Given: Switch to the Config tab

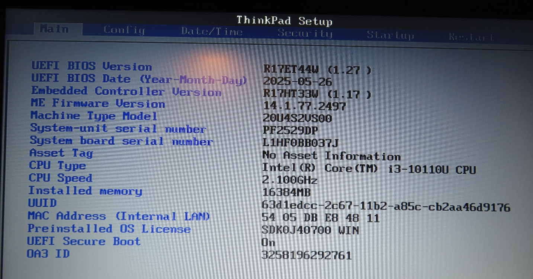Looking at the screenshot, I should click(124, 30).
